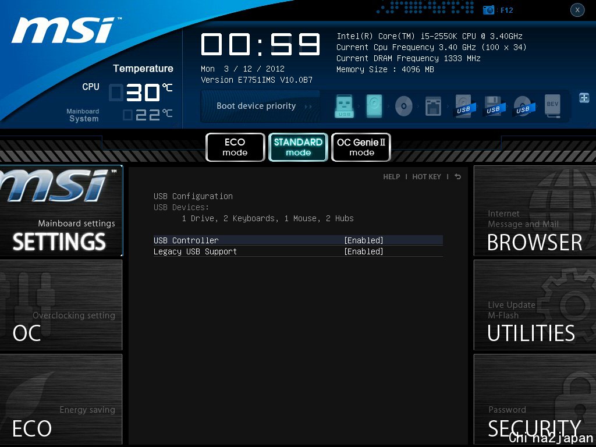This screenshot has width=596, height=447.
Task: Click the '1 Drive, 2 Keyboards, 1 Mouse, 2 Hubs' line
Action: tap(268, 218)
